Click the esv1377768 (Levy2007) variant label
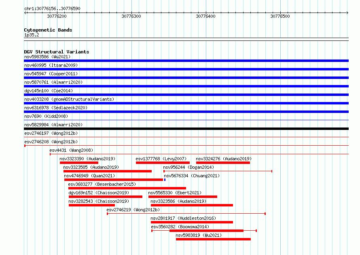Viewport: 360px width, 255px height. [x=161, y=159]
